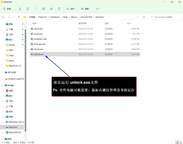Select pinned 下载 in quick access
This screenshot has width=183, height=144.
[11, 29]
